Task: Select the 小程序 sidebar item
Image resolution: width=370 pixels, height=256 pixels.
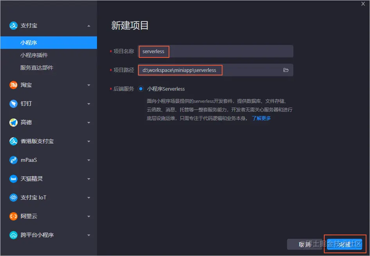Action: pos(48,43)
